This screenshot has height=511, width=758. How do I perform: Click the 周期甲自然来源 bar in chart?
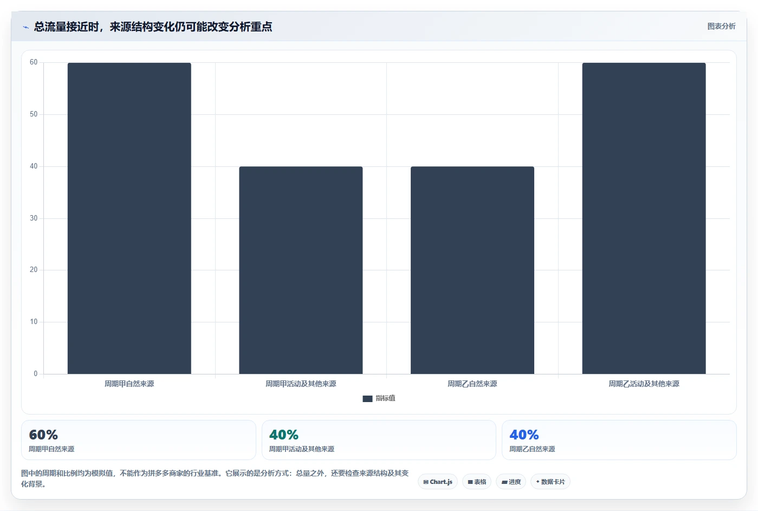(x=129, y=218)
